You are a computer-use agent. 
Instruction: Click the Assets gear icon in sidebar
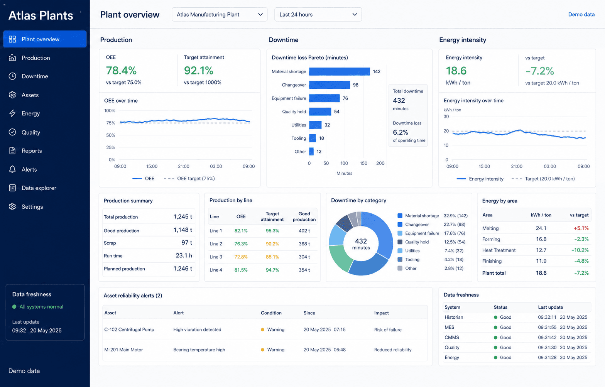pyautogui.click(x=12, y=95)
